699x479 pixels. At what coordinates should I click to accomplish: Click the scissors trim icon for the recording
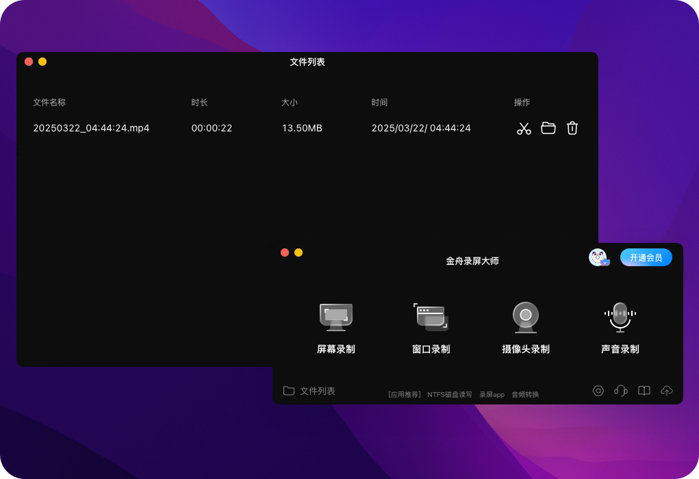pos(524,128)
